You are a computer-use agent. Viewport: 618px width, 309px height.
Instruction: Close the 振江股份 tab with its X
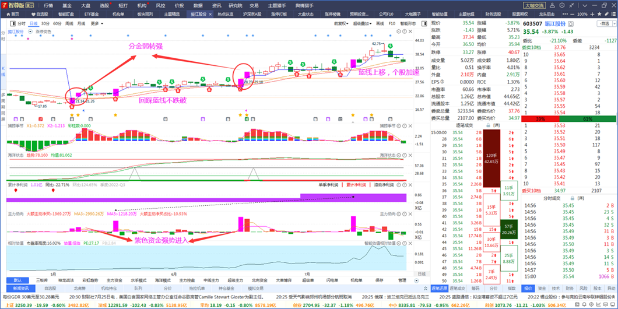tap(210, 14)
